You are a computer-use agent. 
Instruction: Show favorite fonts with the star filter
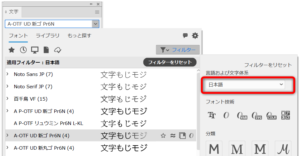point(11,50)
